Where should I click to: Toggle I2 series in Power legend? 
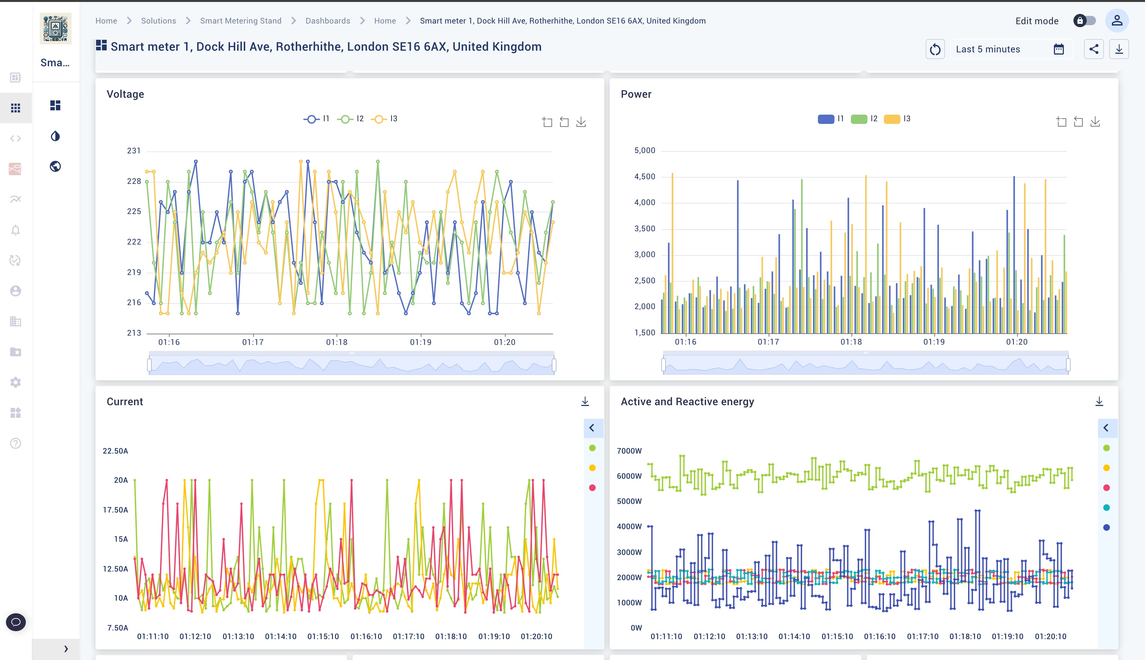[864, 119]
